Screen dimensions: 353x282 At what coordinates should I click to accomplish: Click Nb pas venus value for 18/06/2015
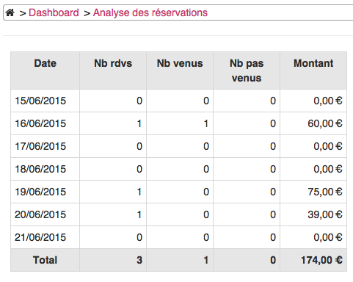pyautogui.click(x=247, y=169)
